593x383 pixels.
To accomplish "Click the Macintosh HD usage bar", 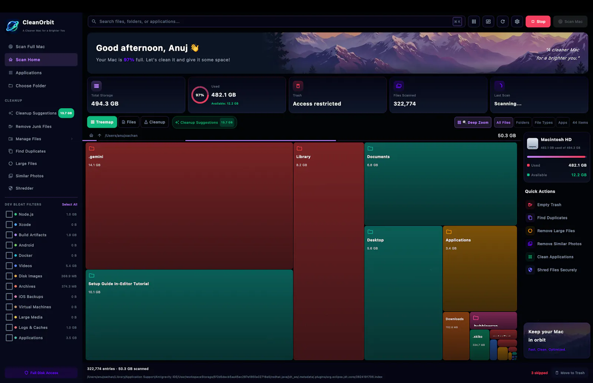I will (557, 157).
